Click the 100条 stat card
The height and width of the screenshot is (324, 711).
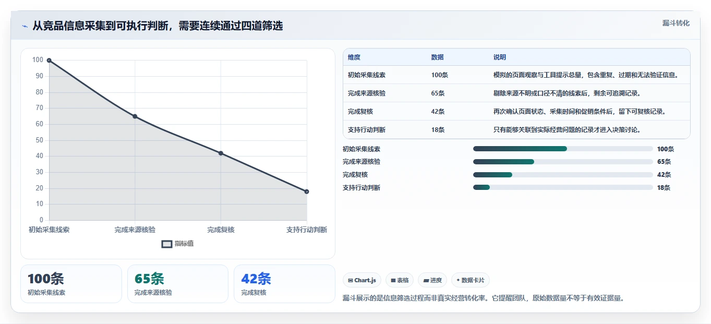coord(71,284)
